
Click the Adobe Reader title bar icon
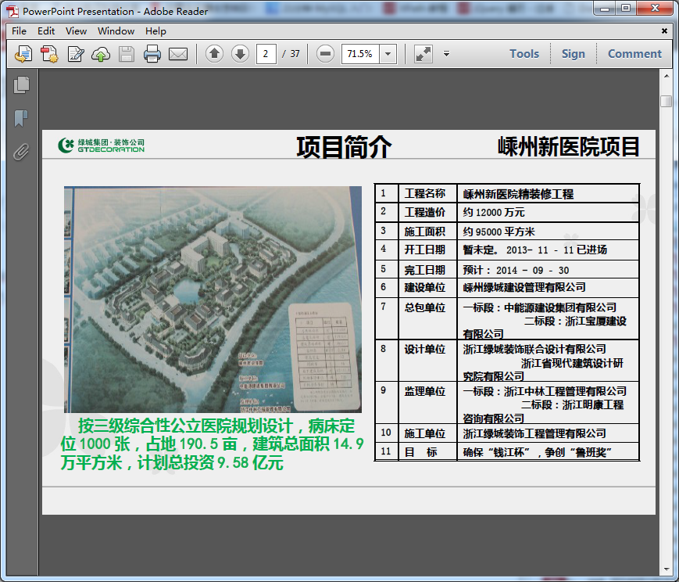(13, 11)
